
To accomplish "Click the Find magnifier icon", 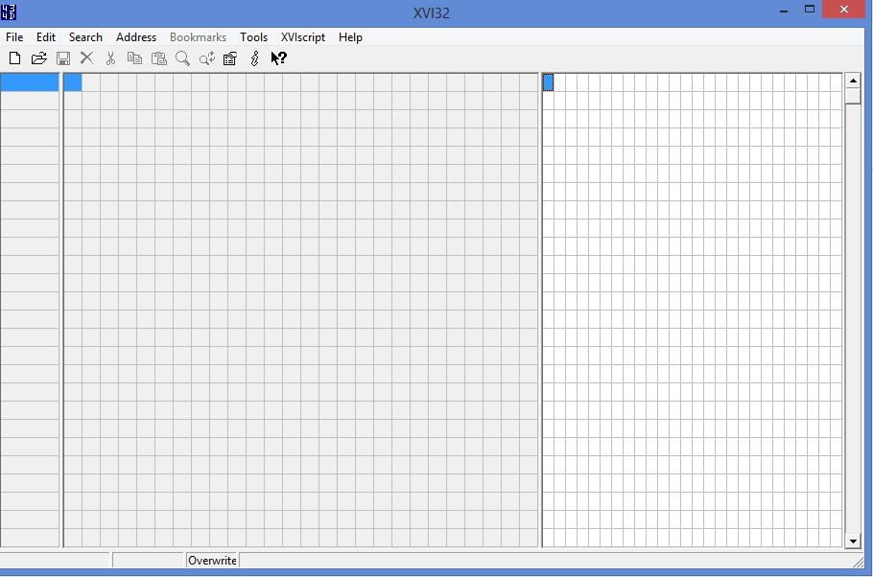I will click(182, 58).
